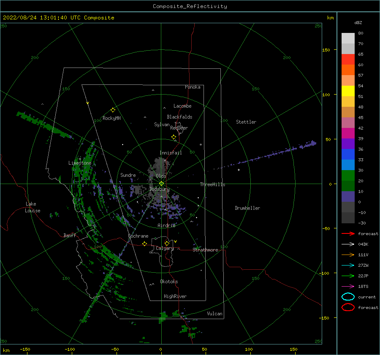The height and width of the screenshot is (355, 380).
Task: Click the yellow diamond marker above Calgary label
Action: click(167, 243)
